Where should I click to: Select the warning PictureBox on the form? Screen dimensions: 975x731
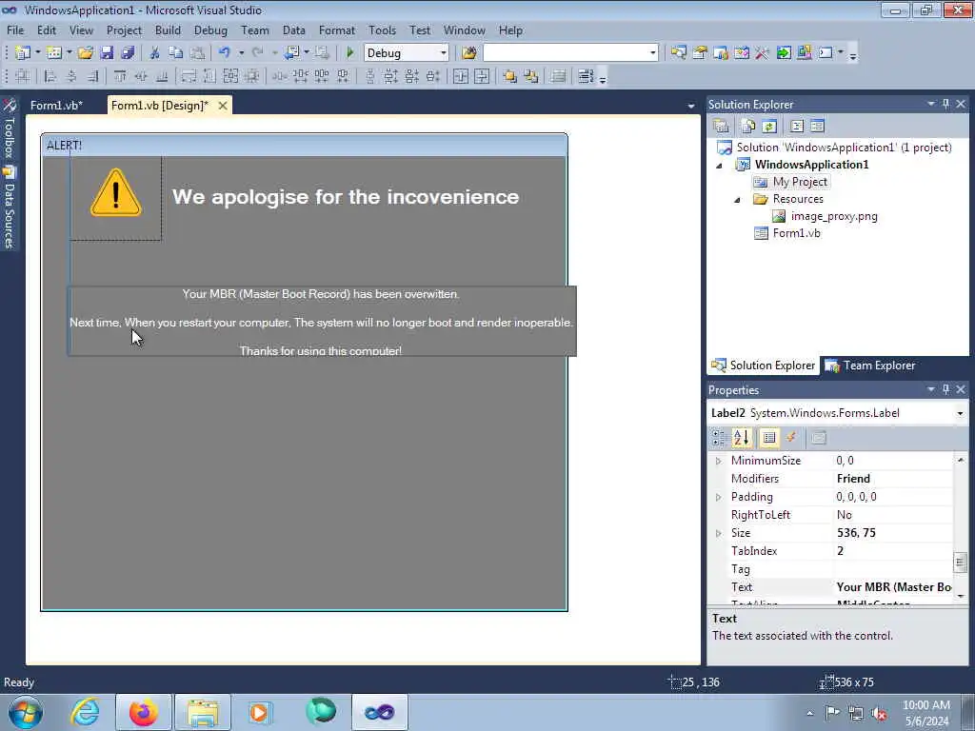click(115, 198)
